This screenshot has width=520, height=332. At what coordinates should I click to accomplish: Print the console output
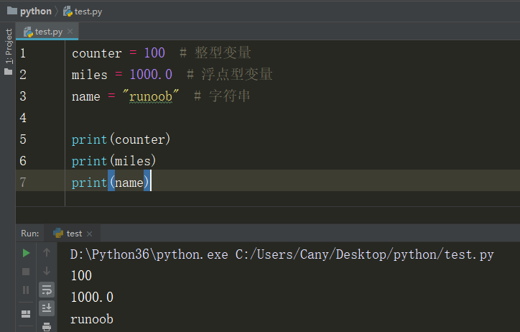[x=47, y=326]
